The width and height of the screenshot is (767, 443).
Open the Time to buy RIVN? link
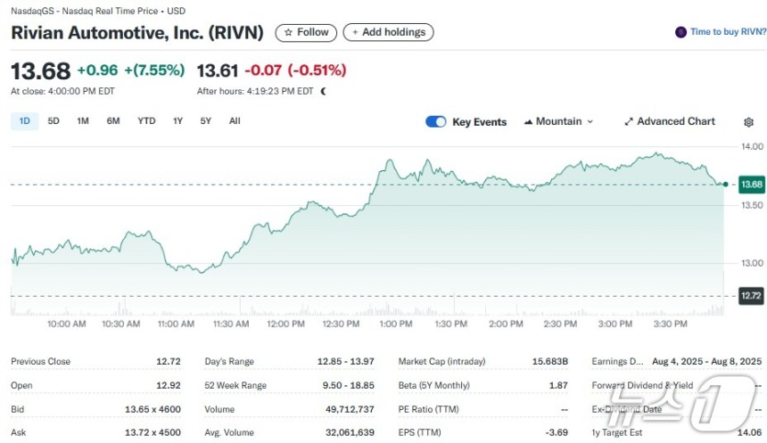728,32
